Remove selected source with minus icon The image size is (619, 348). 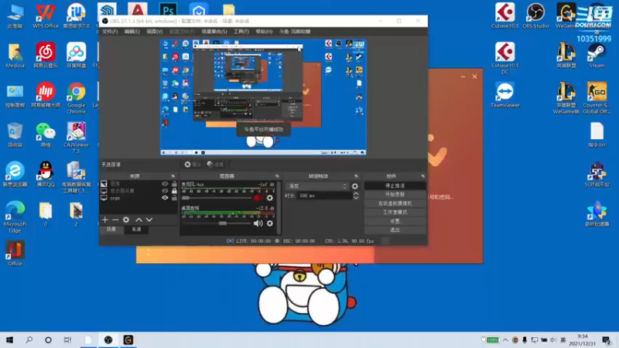(115, 220)
